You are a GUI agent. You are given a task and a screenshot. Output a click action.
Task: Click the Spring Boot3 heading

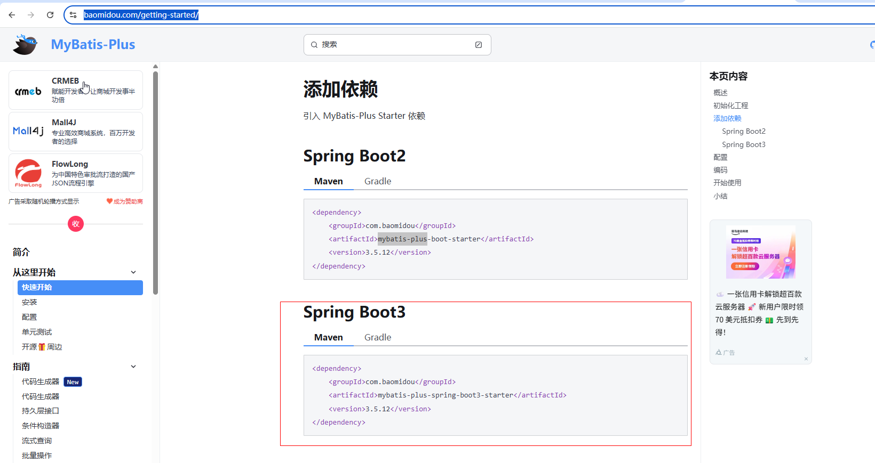pyautogui.click(x=354, y=312)
